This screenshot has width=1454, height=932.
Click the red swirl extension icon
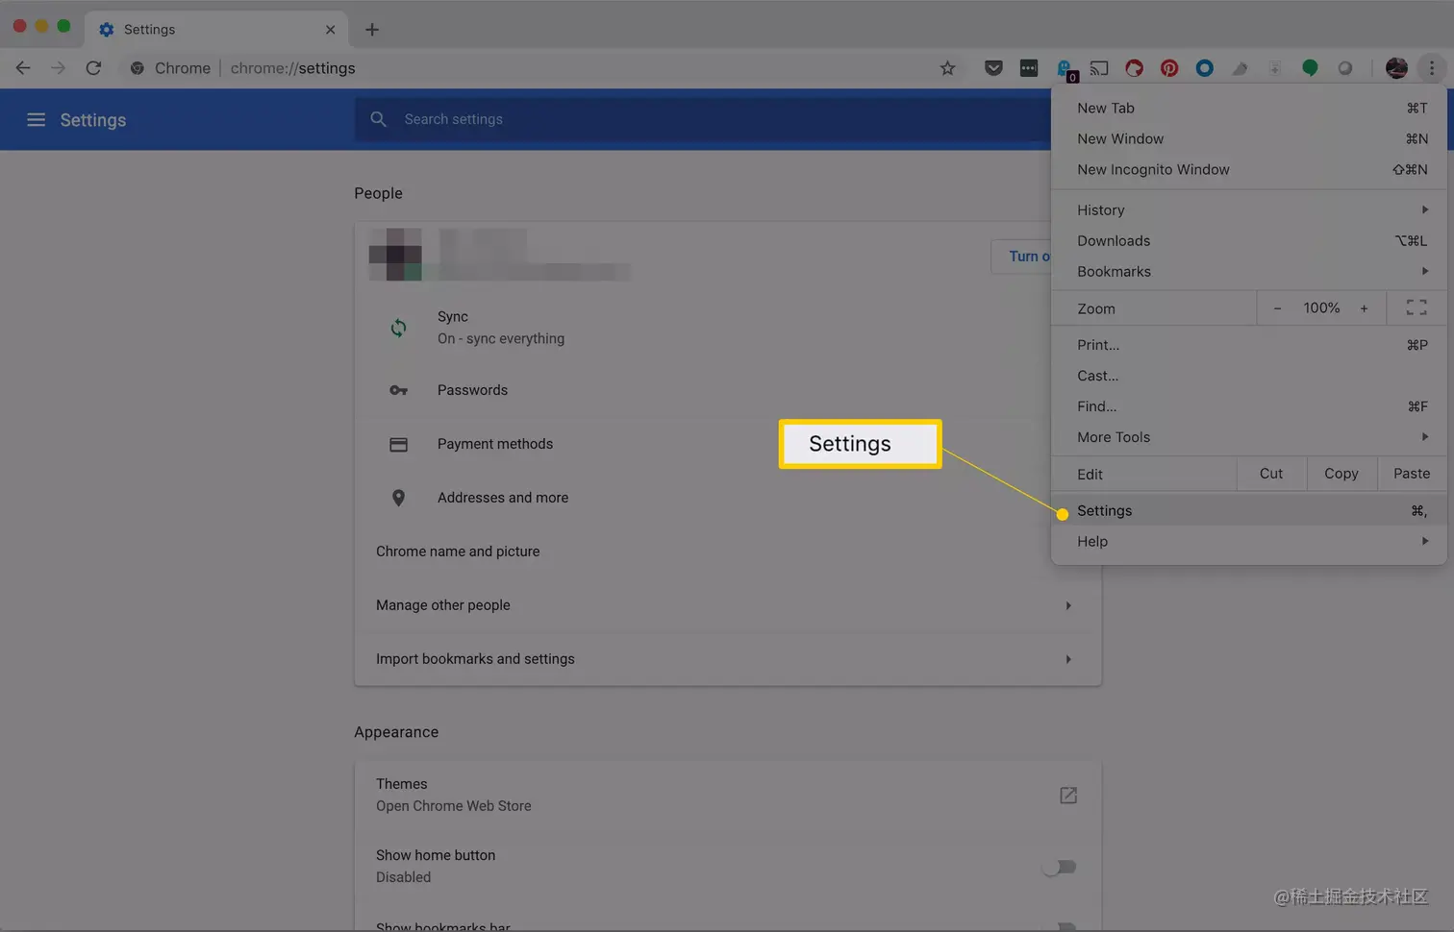tap(1135, 67)
